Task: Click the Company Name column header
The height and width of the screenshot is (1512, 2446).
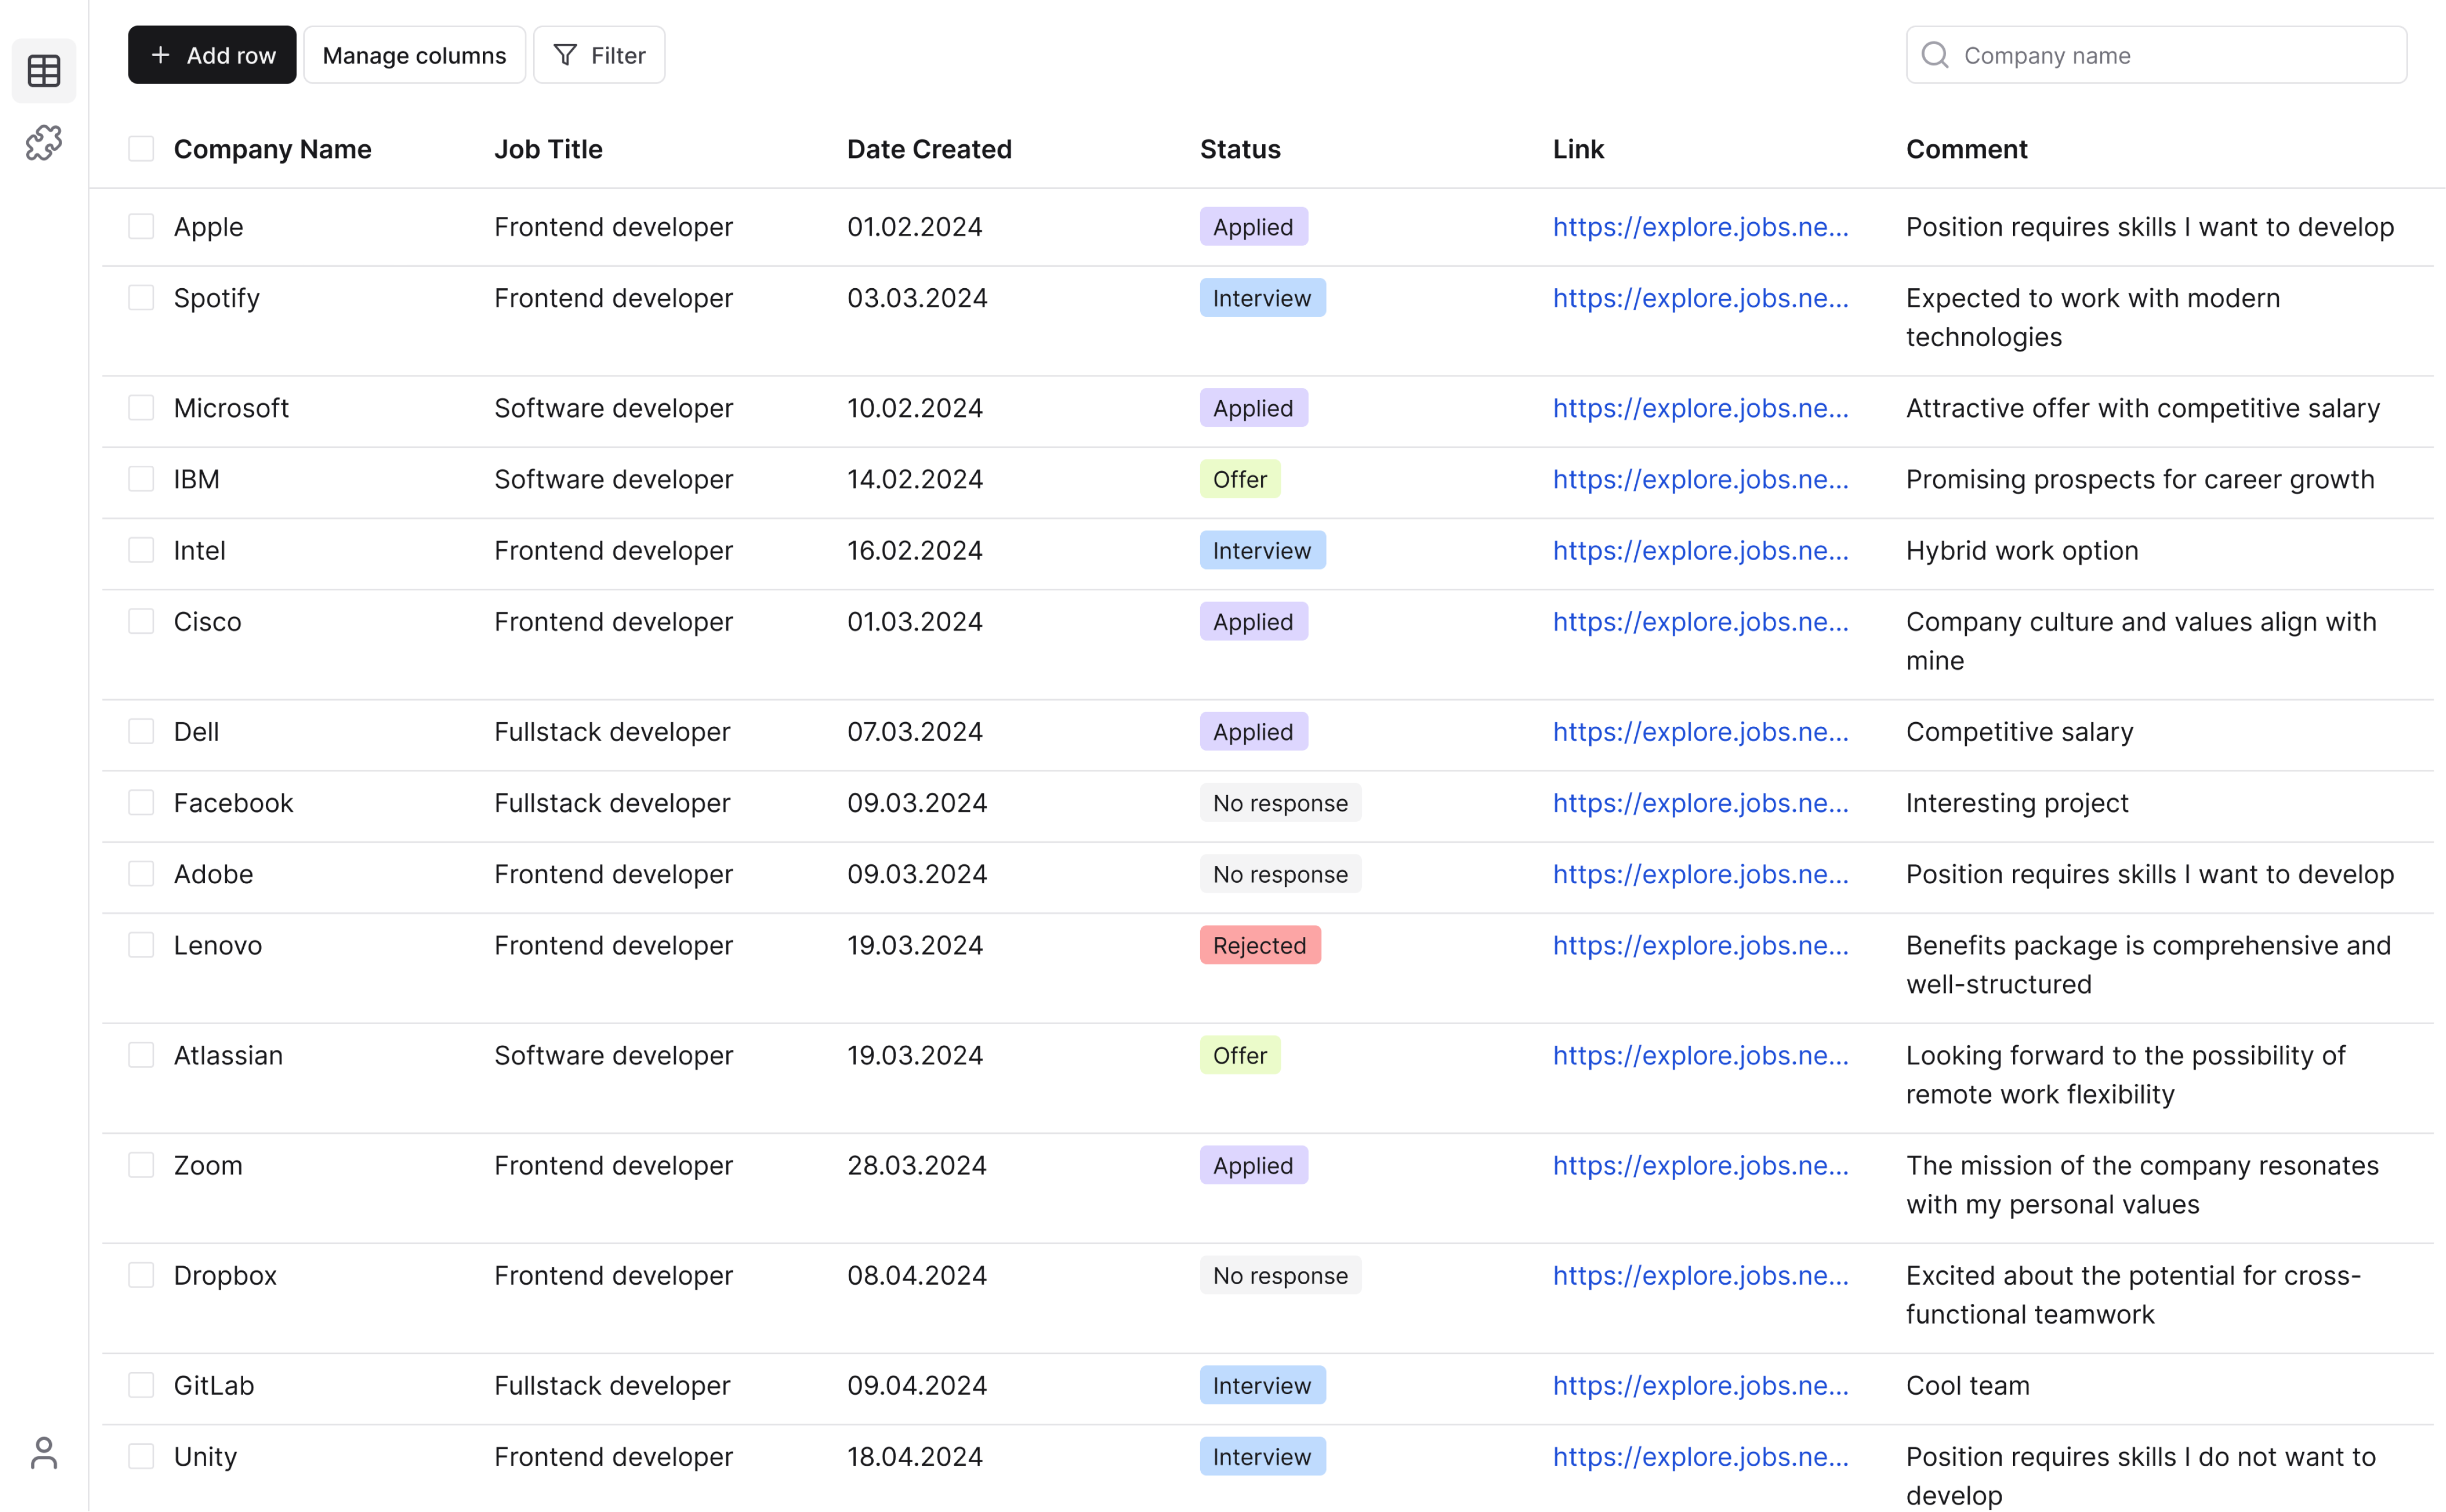Action: click(x=272, y=149)
